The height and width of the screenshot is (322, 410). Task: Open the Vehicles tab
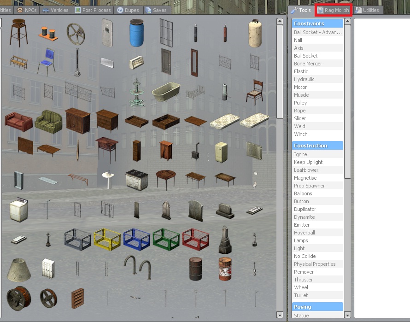[56, 10]
